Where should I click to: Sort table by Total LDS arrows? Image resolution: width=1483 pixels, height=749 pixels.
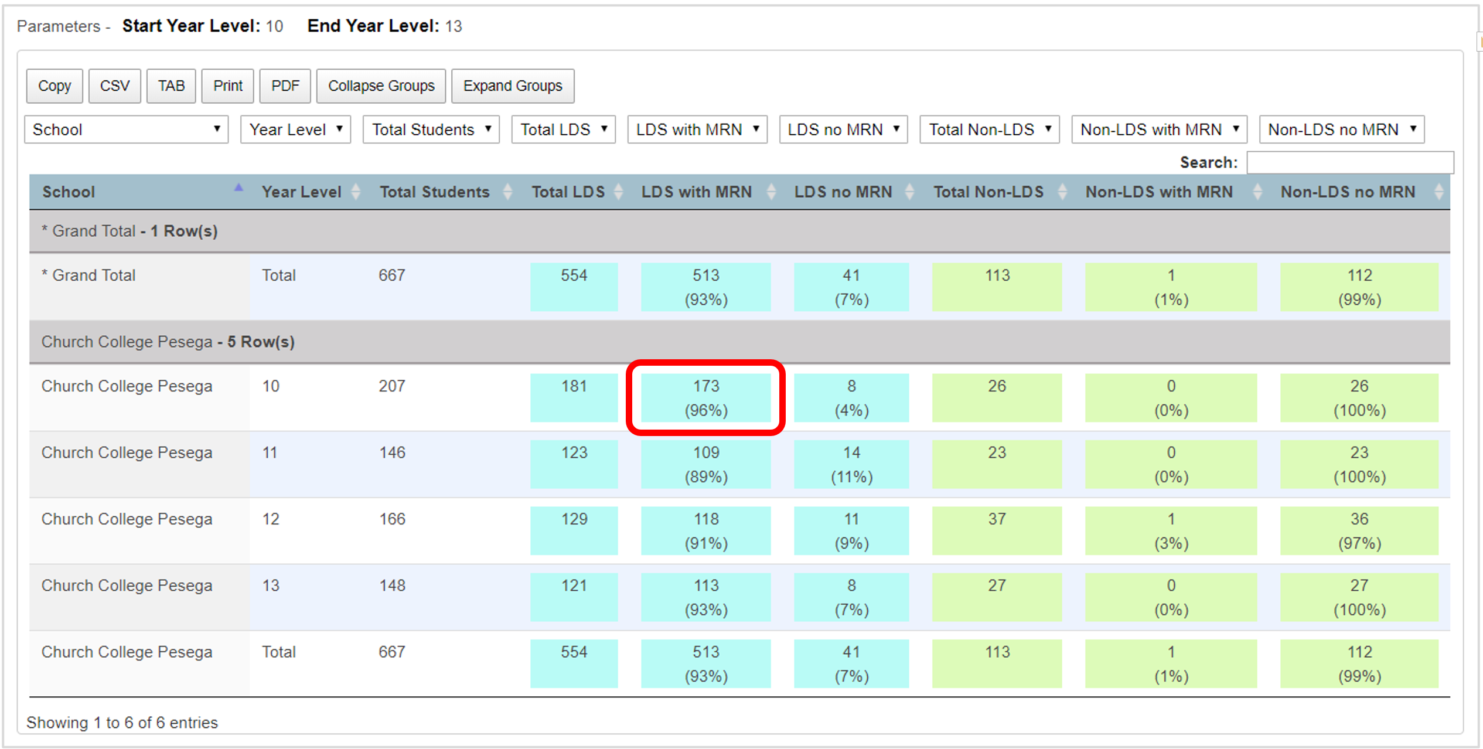click(x=618, y=192)
